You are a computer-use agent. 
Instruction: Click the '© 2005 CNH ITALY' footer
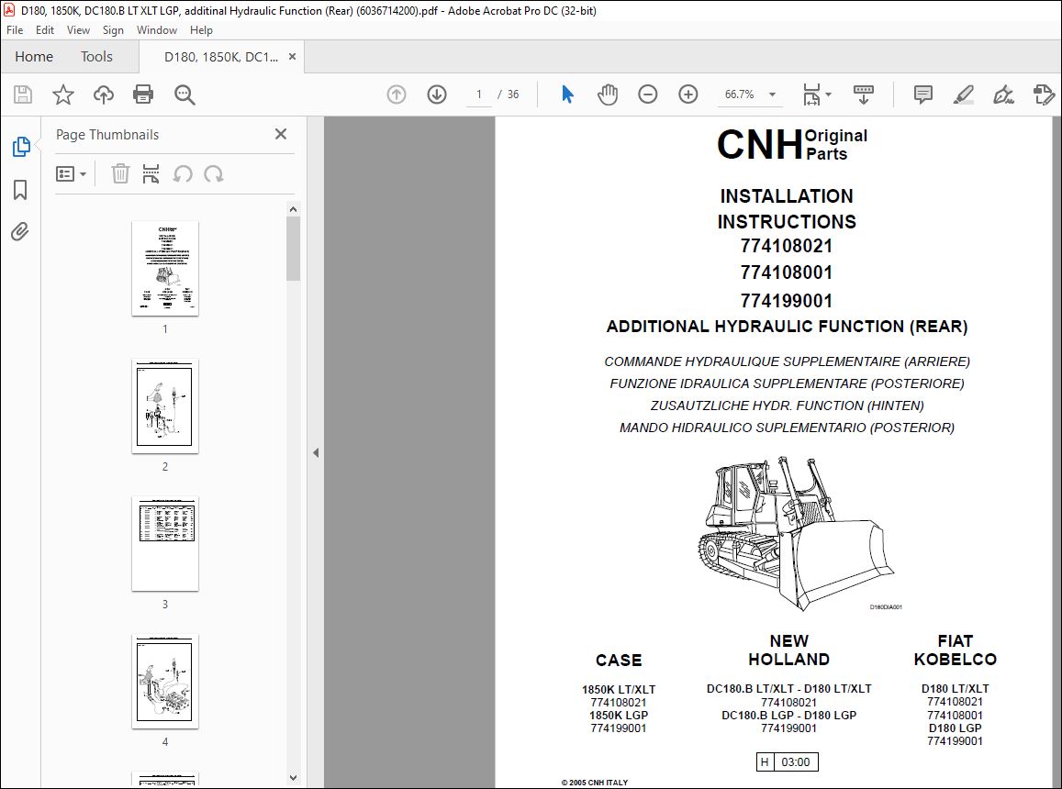(x=595, y=783)
